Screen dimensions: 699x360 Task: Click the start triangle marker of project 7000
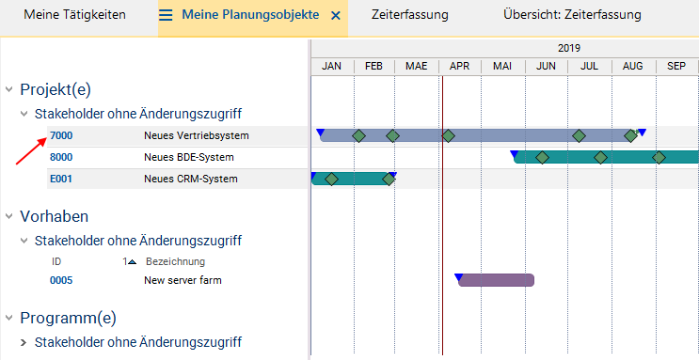tap(320, 133)
